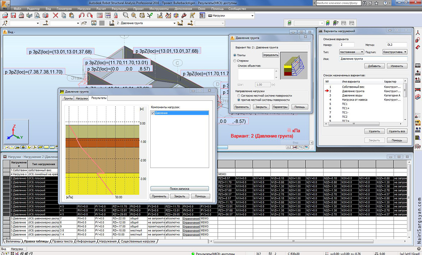
Task: Click the bar selection question icon
Action: [x=46, y=23]
